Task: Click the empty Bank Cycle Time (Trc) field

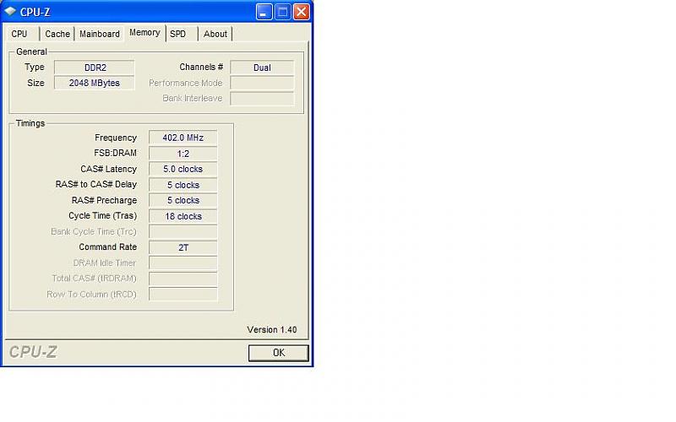Action: click(183, 231)
